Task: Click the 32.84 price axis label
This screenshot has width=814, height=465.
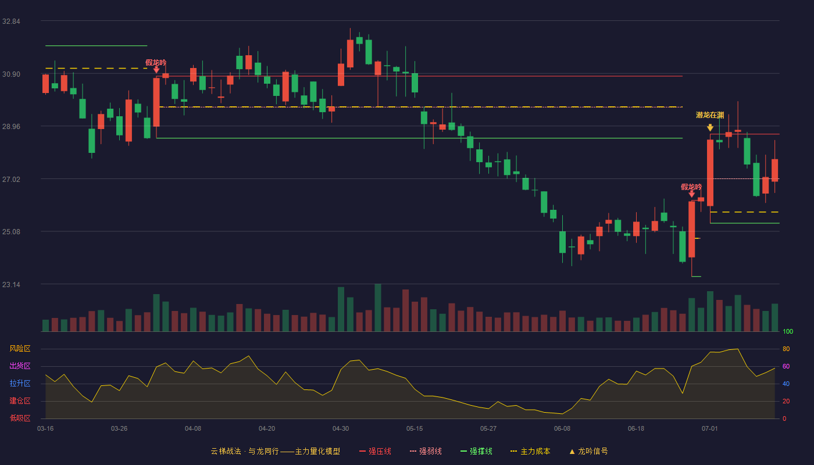Action: 11,22
